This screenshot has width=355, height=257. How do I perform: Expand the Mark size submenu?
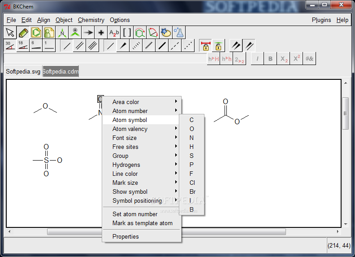pos(142,183)
